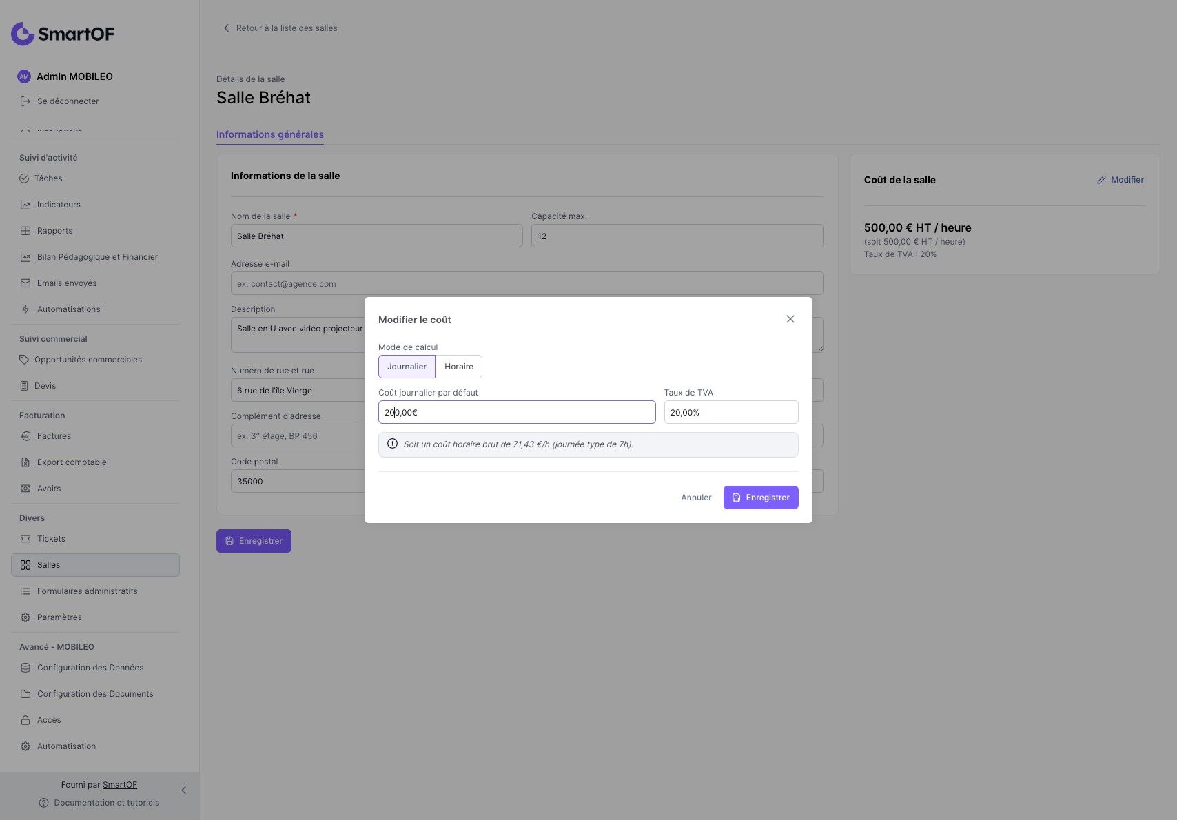Open the Indicateurs chart icon
Screen dimensions: 1177x820
[25, 205]
